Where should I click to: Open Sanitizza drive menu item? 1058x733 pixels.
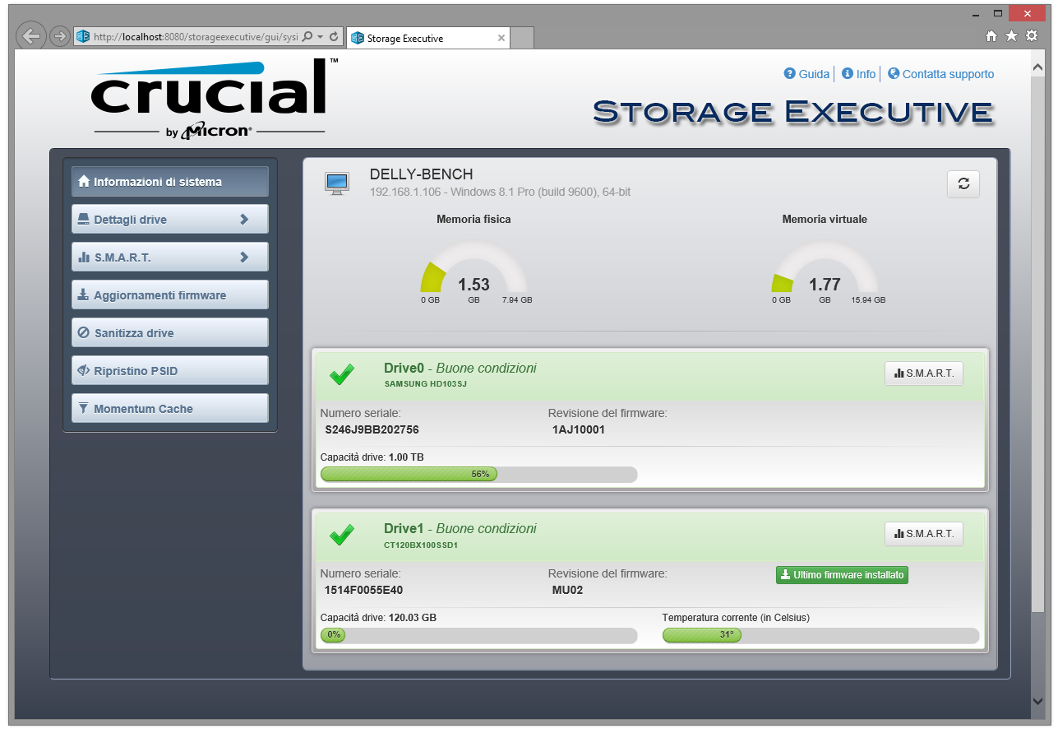[x=170, y=333]
